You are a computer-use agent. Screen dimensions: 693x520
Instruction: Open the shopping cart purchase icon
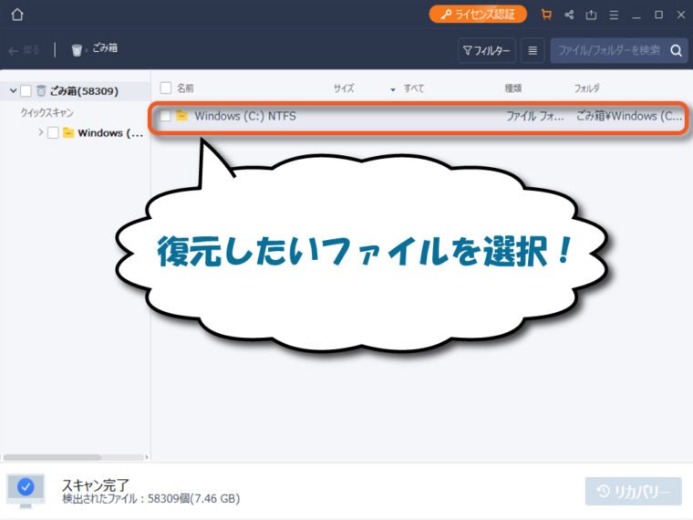tap(546, 15)
